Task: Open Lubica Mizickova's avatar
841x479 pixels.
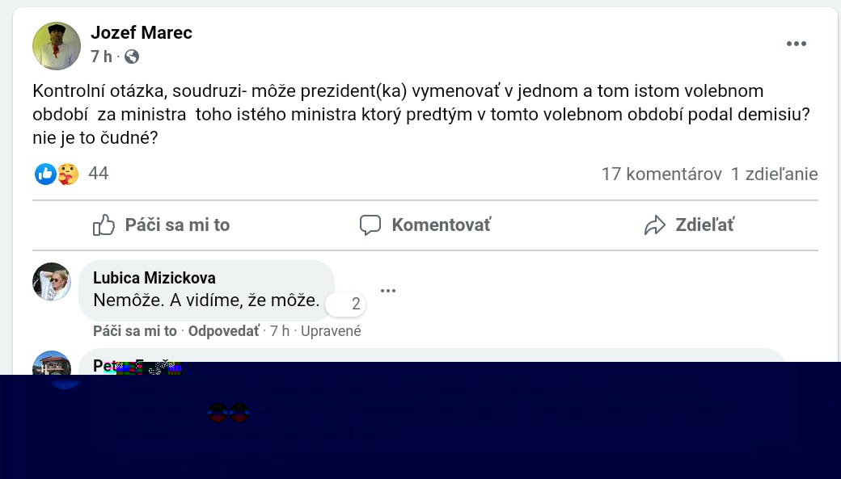Action: [x=52, y=282]
